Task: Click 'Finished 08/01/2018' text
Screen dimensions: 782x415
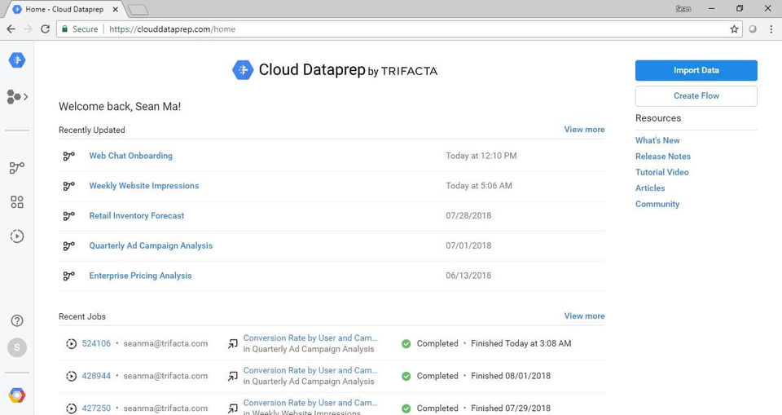Action: (511, 376)
